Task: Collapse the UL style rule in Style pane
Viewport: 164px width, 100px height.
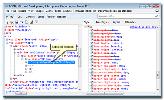Action: pyautogui.click(x=85, y=27)
